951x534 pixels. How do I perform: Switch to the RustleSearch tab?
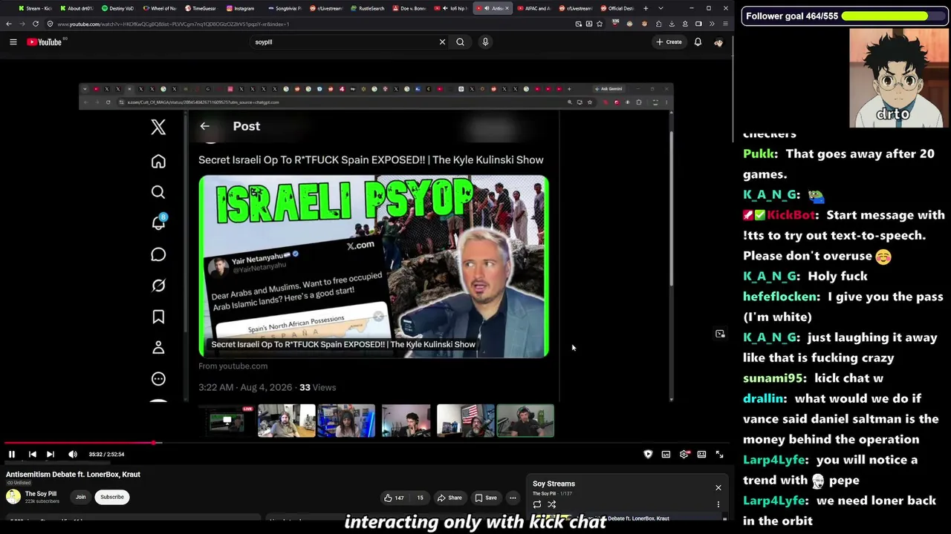(x=367, y=8)
